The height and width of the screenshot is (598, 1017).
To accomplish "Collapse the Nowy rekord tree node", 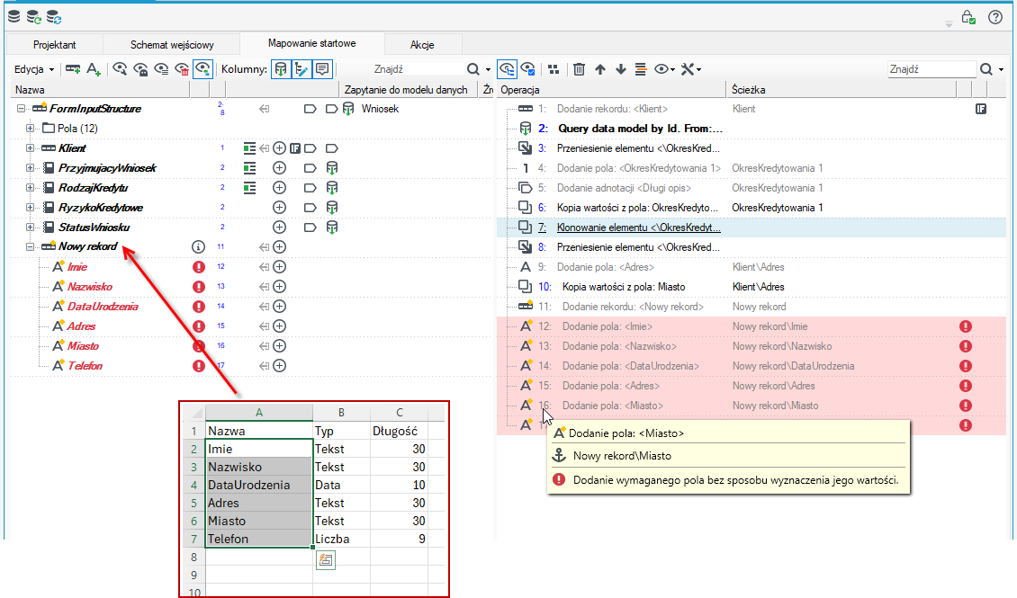I will pyautogui.click(x=30, y=247).
